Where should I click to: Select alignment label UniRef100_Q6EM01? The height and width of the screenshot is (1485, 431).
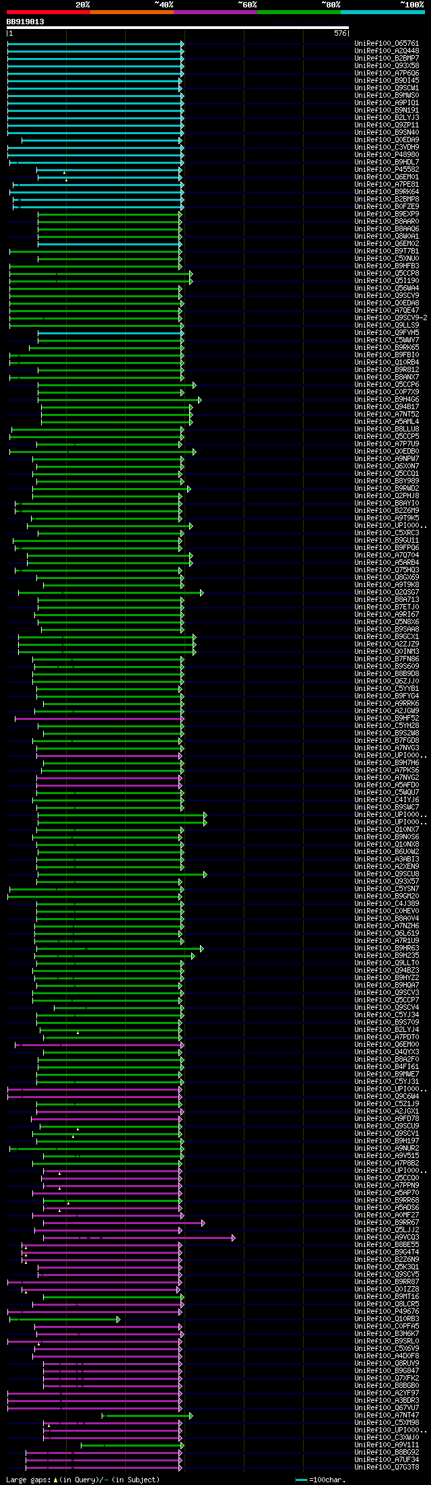pos(387,177)
